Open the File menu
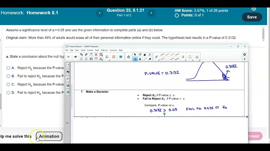The width and height of the screenshot is (270, 151). (x=67, y=50)
